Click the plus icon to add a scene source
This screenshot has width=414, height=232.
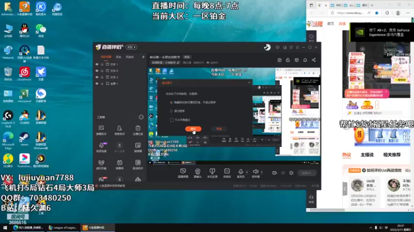tap(143, 57)
